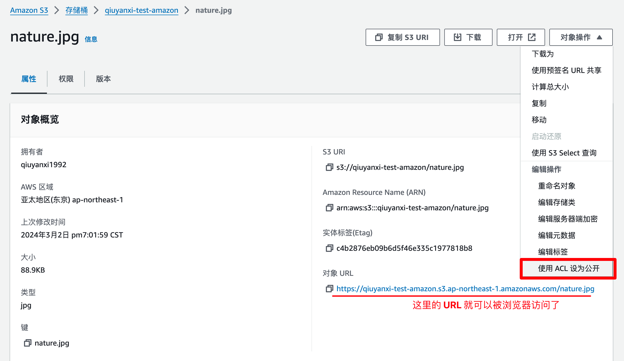This screenshot has height=361, width=624.
Task: Copy the Etag value icon
Action: (x=329, y=248)
